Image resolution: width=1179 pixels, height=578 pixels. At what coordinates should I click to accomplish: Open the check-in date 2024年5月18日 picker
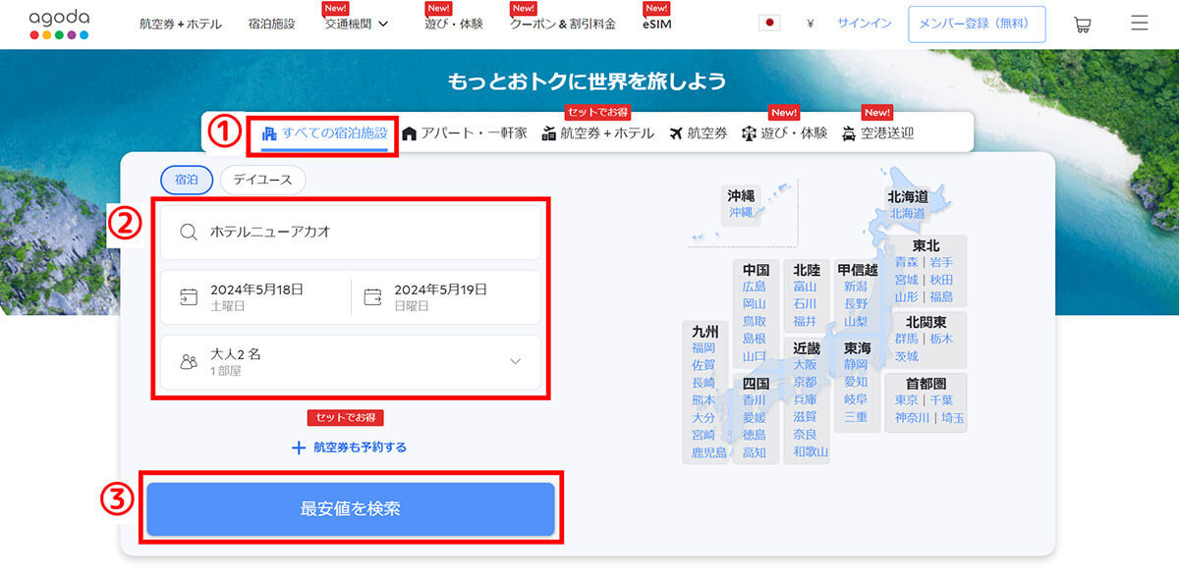click(x=257, y=296)
